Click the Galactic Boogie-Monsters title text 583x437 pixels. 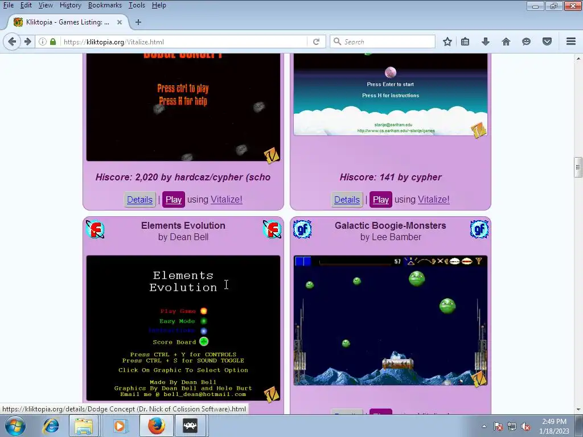pos(391,225)
